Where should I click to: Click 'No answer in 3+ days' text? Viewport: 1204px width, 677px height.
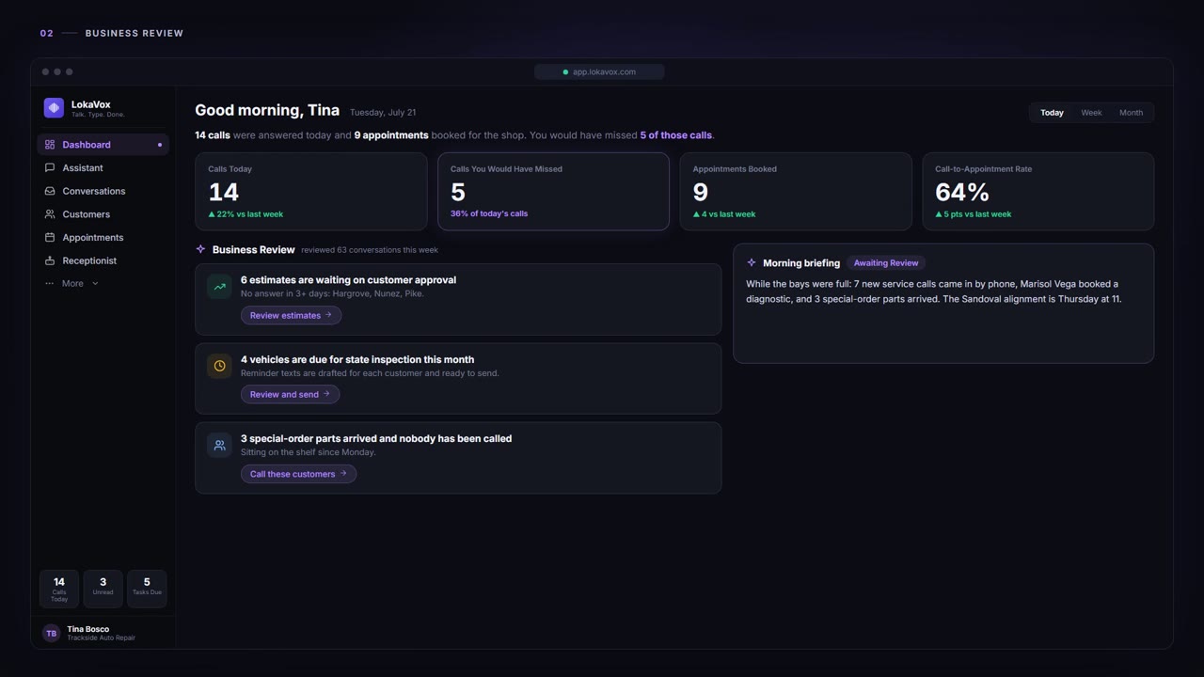coord(332,293)
